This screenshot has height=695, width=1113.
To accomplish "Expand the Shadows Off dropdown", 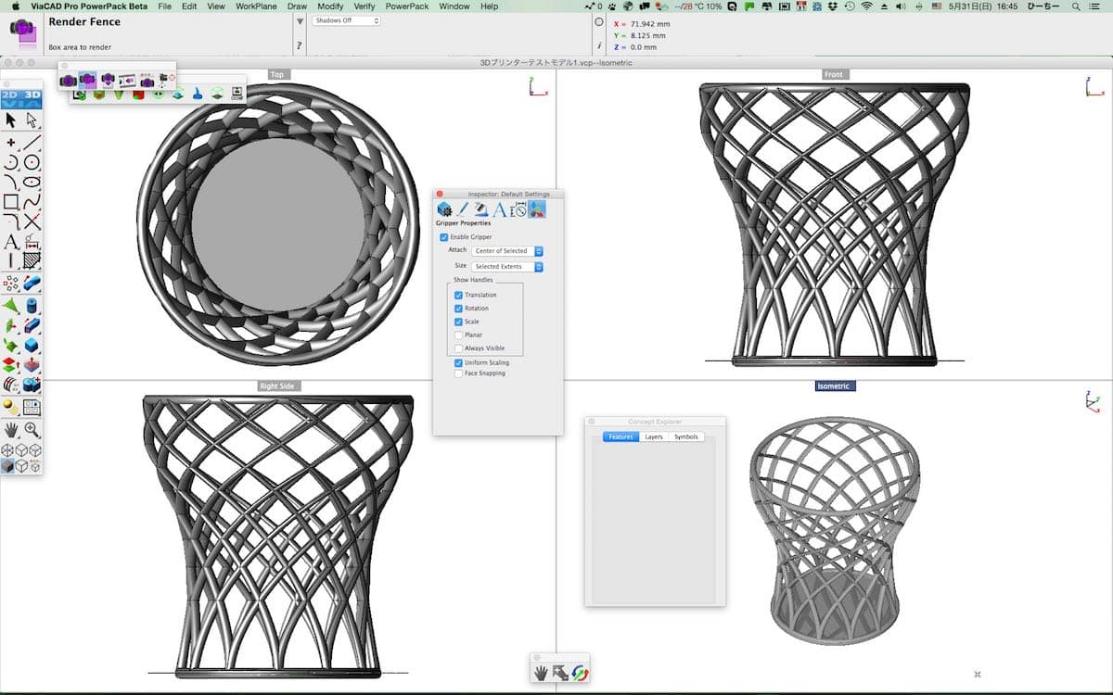I will pyautogui.click(x=346, y=20).
